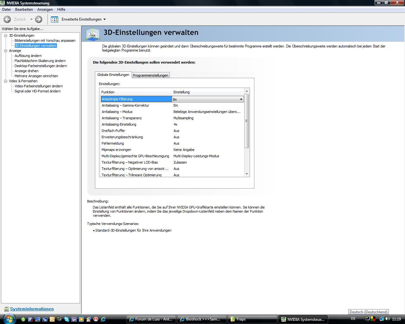This screenshot has height=324, width=405.
Task: Select the Dreifach-Puffer row
Action: [x=172, y=131]
